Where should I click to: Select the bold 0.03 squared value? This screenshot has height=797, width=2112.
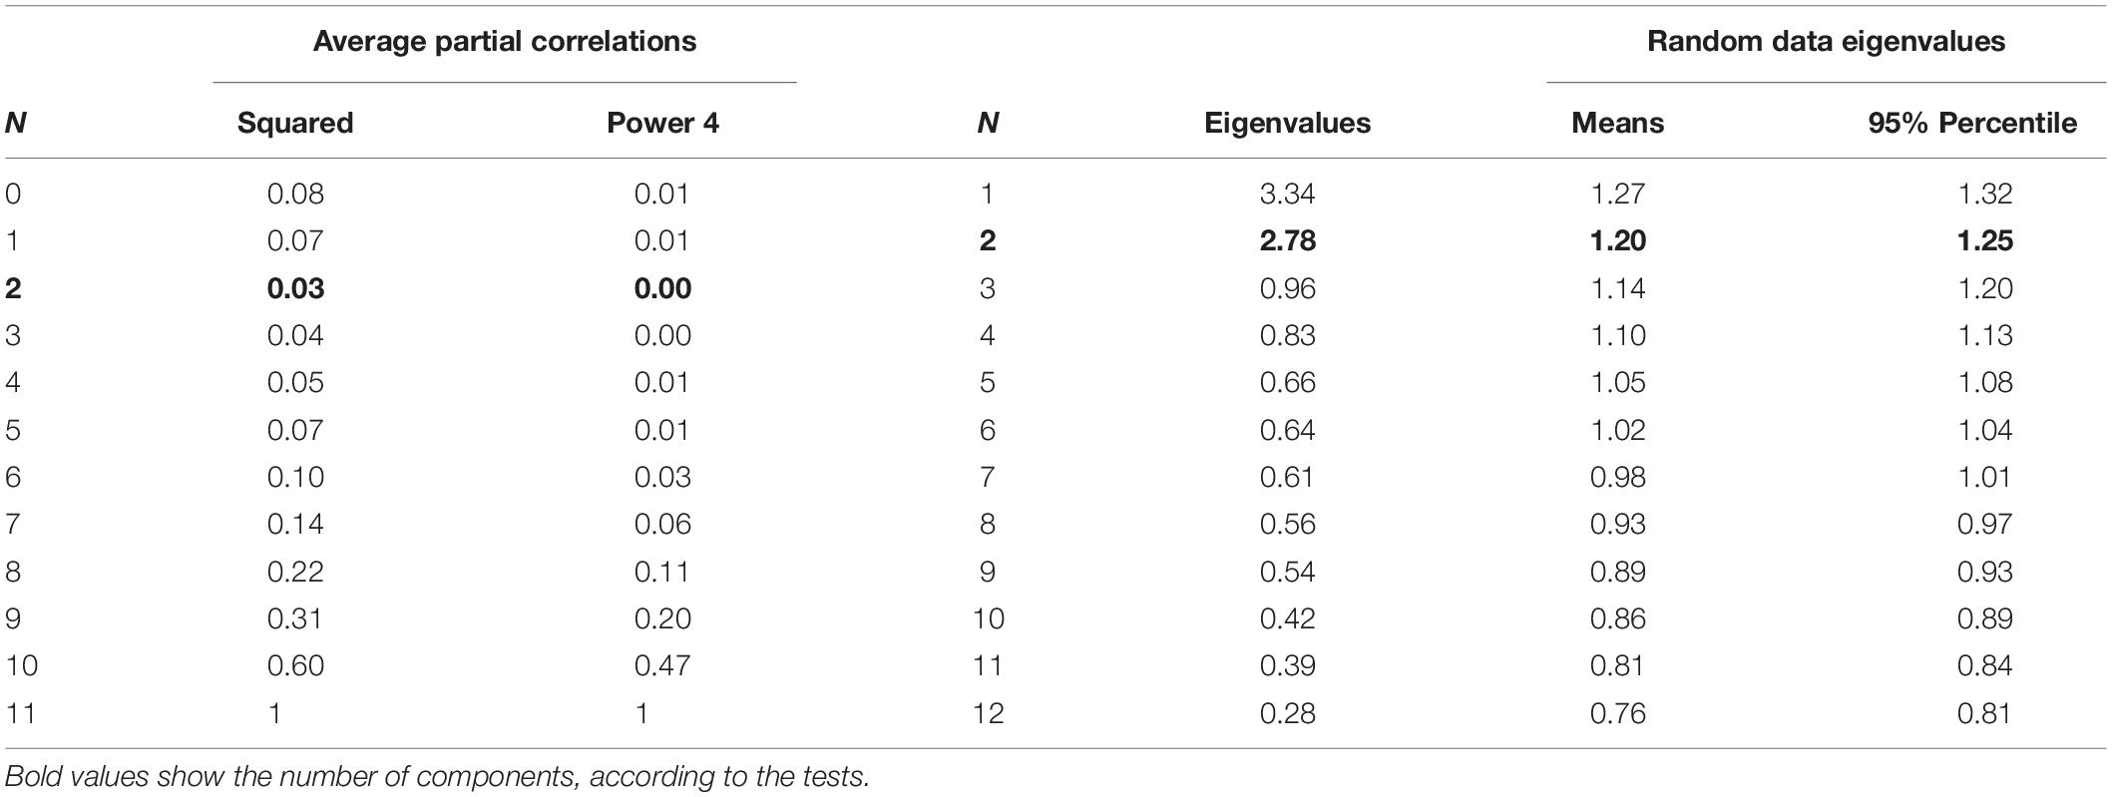[x=295, y=288]
